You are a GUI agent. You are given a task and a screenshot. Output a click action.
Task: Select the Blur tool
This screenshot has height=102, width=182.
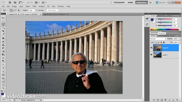pos(3,58)
